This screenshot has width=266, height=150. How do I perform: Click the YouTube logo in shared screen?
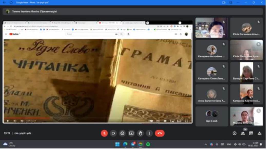[15, 34]
